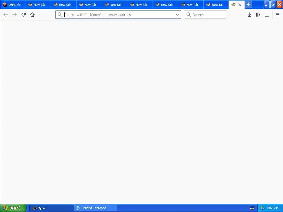Click the magnifier icon in the Search box
The width and height of the screenshot is (283, 212).
(x=188, y=15)
